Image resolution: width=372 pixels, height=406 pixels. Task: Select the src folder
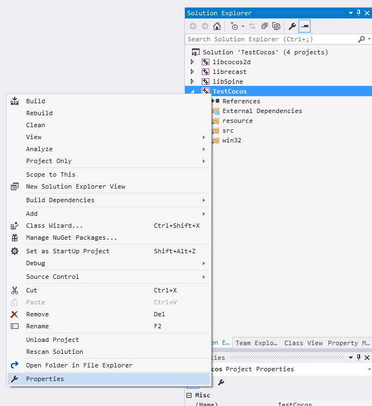point(228,130)
